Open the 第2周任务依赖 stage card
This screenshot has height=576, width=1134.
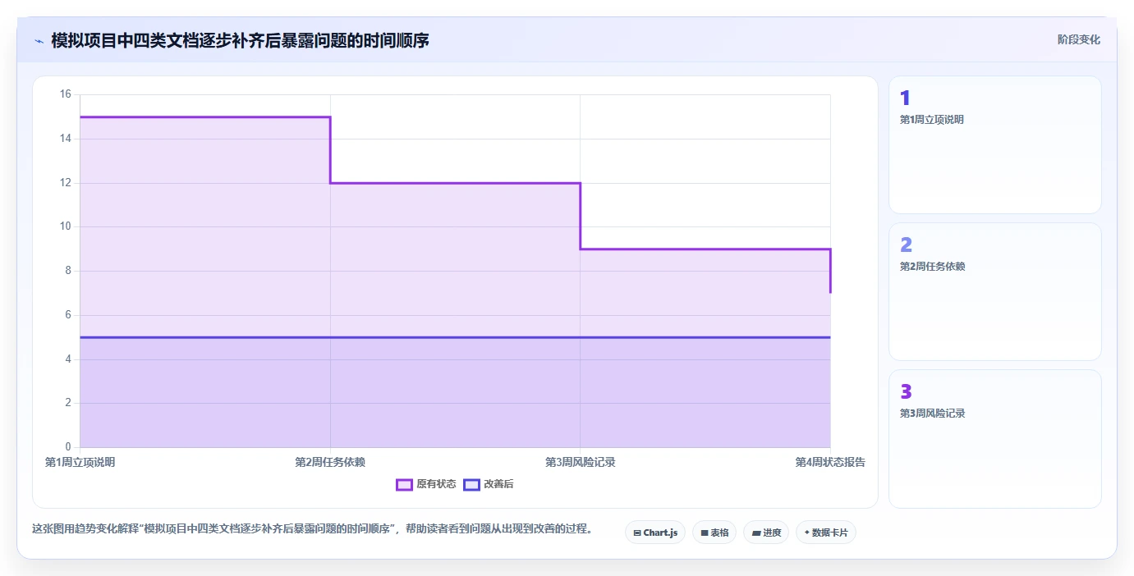tap(995, 291)
